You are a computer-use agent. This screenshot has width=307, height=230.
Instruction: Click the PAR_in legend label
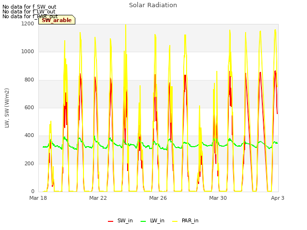[190, 220]
